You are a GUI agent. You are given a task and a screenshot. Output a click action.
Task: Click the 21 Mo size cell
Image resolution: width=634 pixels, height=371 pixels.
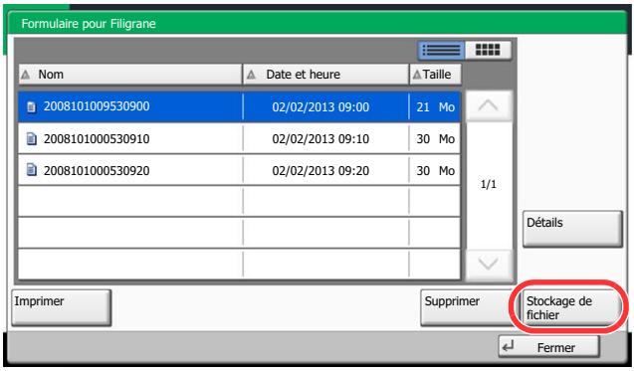pyautogui.click(x=436, y=107)
